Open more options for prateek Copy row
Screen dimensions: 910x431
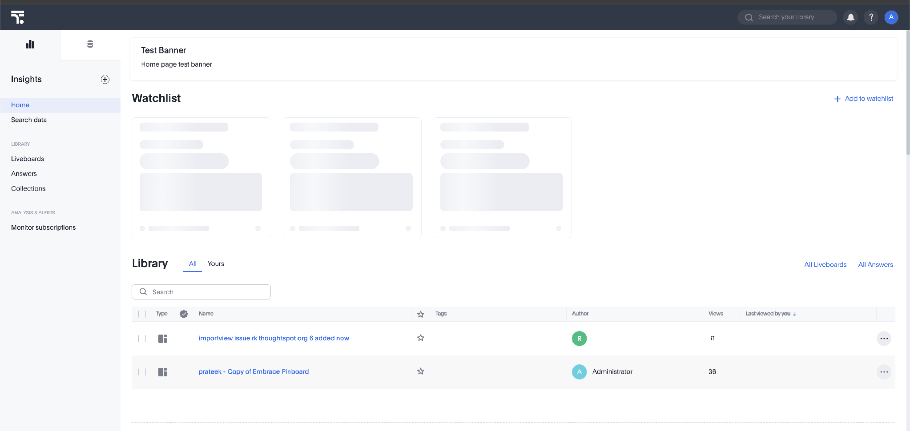coord(884,372)
